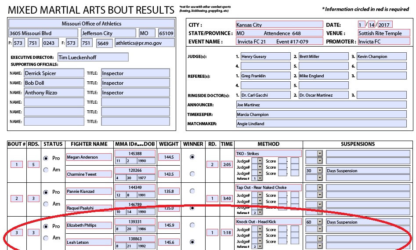This screenshot has width=416, height=250.
Task: Click the State/Province field with MO Attendence
Action: click(279, 33)
